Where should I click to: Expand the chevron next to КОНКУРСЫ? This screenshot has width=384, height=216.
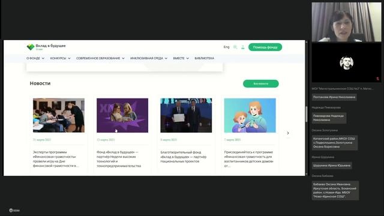click(x=69, y=58)
